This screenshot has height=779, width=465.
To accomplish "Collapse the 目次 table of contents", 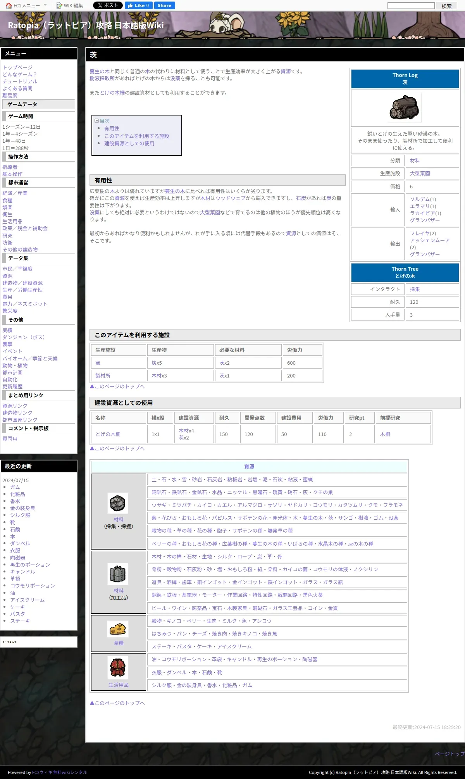I will click(97, 121).
